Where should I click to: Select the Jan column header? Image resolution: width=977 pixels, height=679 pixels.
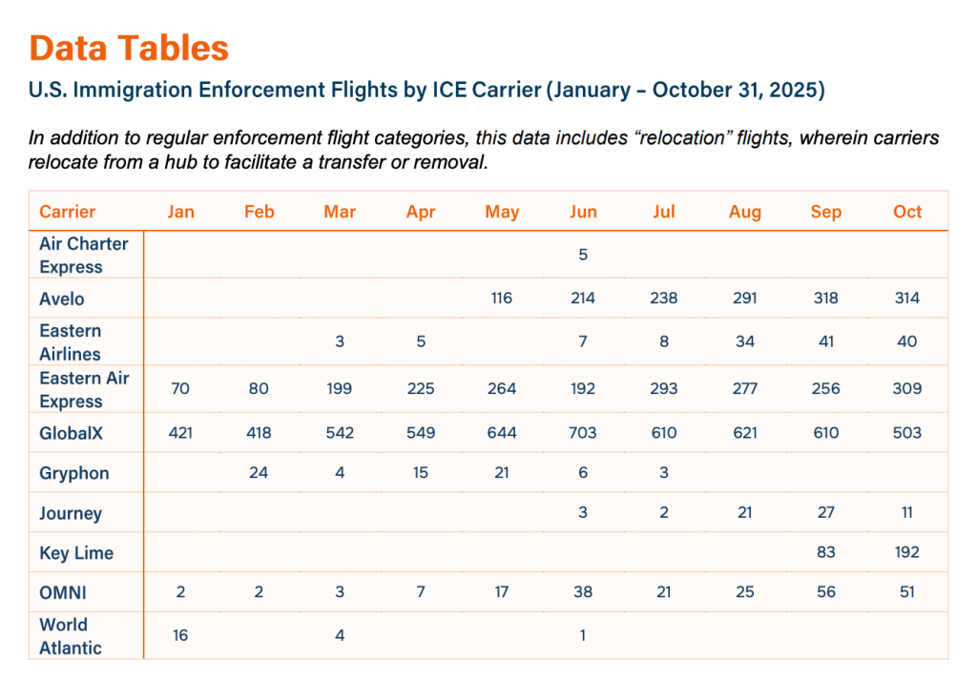coord(180,212)
